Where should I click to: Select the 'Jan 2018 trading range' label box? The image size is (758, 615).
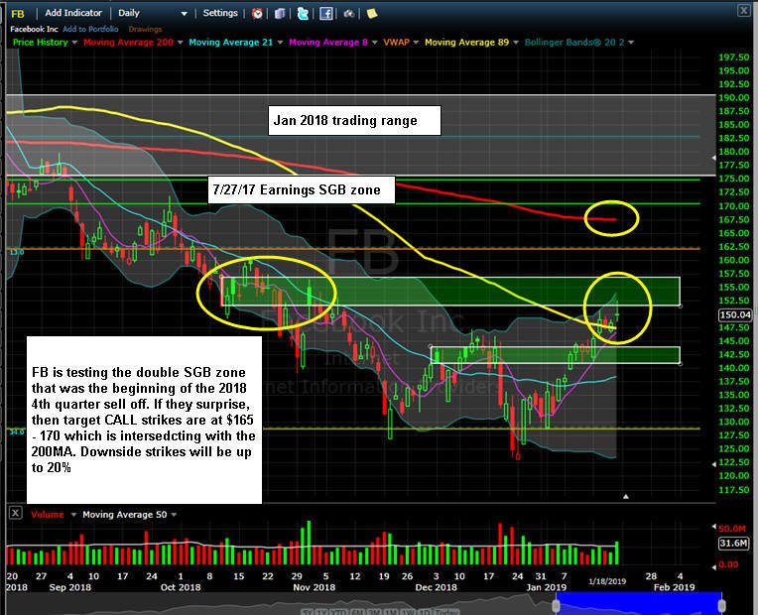click(354, 120)
